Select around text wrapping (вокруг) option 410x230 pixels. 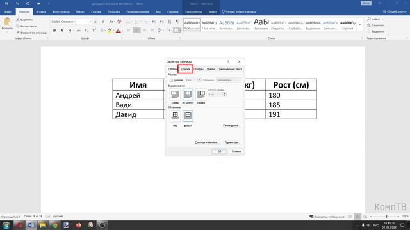tap(188, 116)
